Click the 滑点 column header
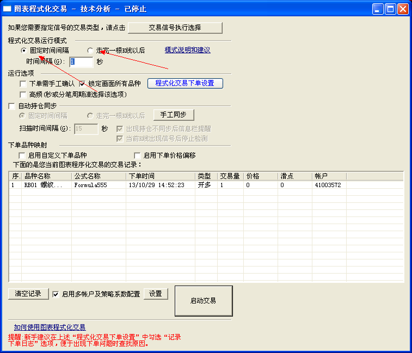This screenshot has width=412, height=353. [x=295, y=176]
